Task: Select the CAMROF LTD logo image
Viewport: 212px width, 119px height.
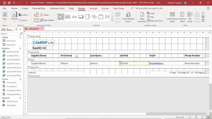Action: pyautogui.click(x=43, y=43)
